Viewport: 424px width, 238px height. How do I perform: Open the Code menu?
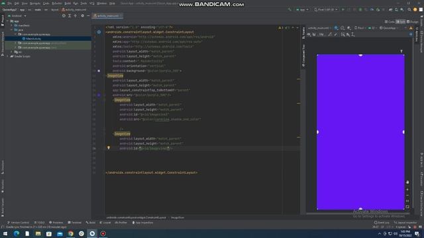[x=46, y=3]
